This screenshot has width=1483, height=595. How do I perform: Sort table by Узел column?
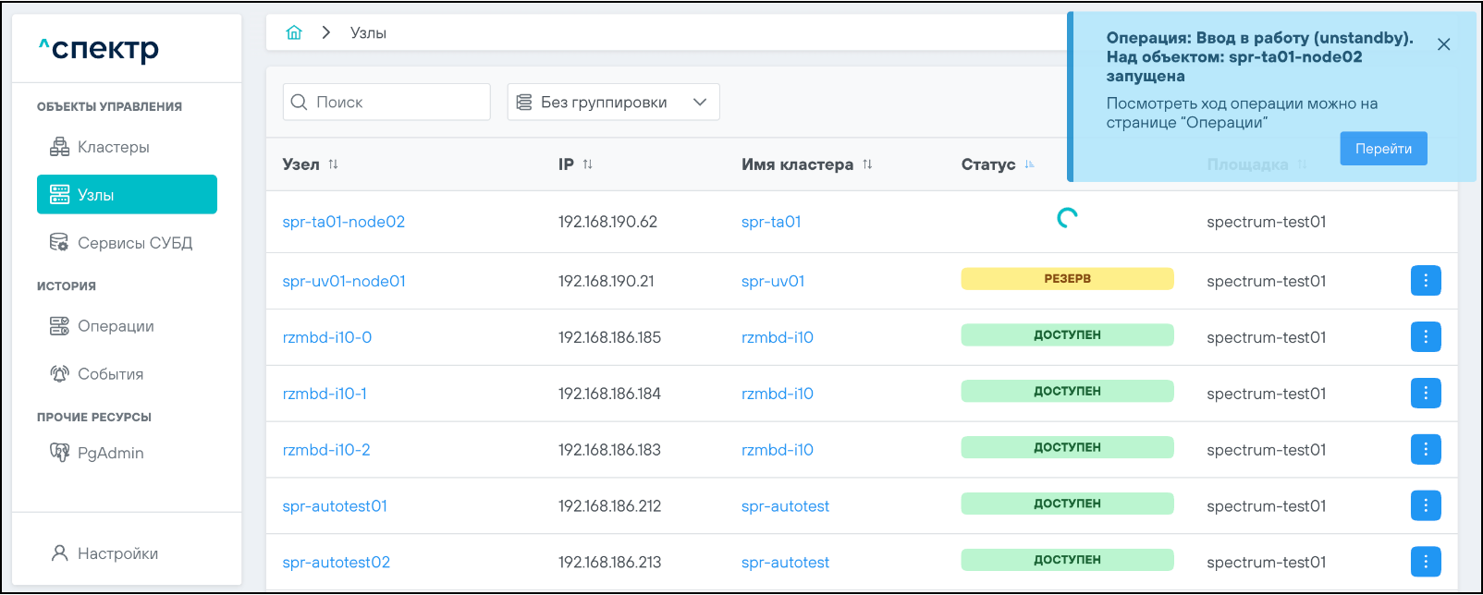(333, 164)
